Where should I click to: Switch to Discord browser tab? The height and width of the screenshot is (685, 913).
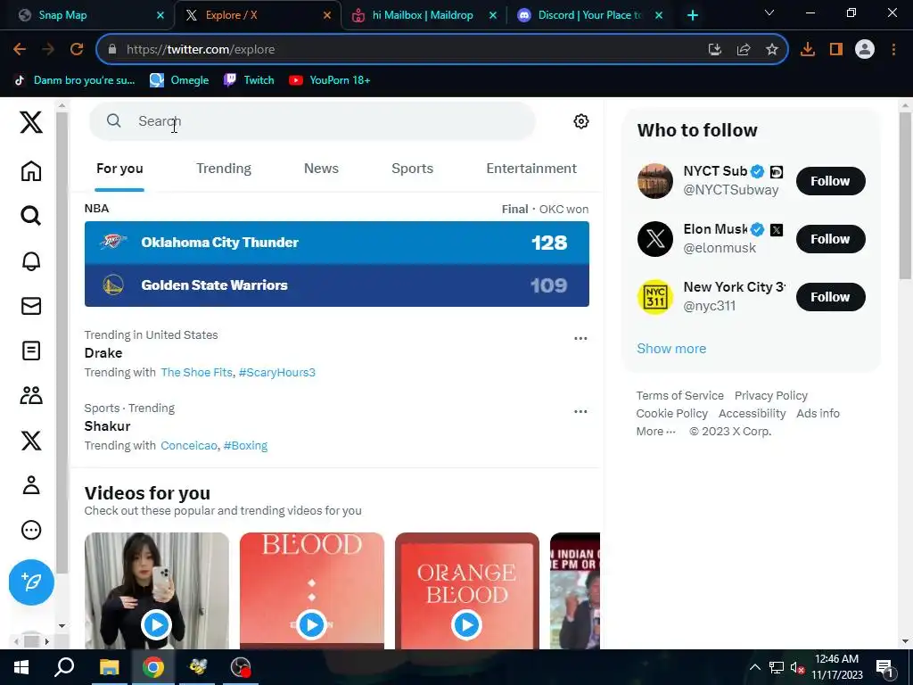coord(589,15)
